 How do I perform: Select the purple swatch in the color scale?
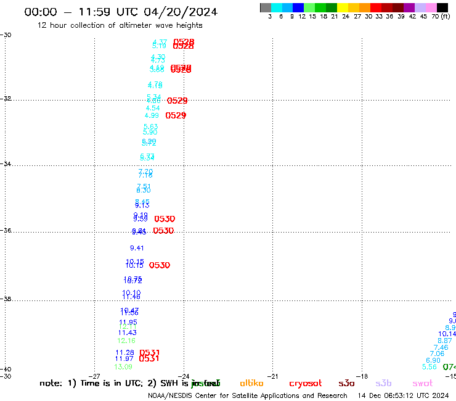click(x=409, y=7)
